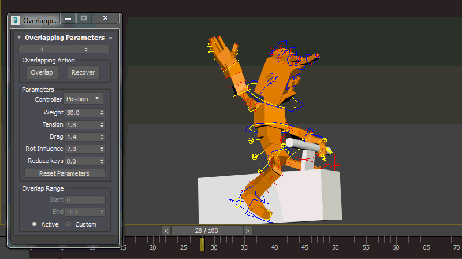Viewport: 462px width, 259px height.
Task: Click the 3ds Max app icon in title bar
Action: [16, 20]
